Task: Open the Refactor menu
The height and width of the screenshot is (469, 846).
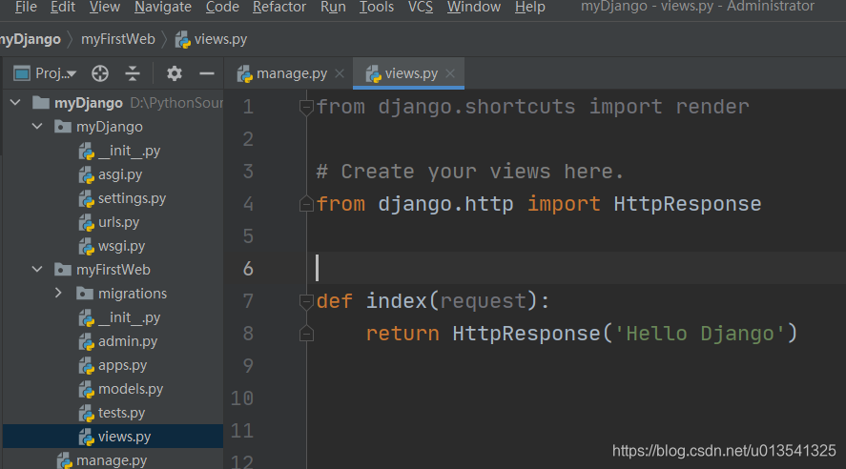Action: pyautogui.click(x=279, y=7)
